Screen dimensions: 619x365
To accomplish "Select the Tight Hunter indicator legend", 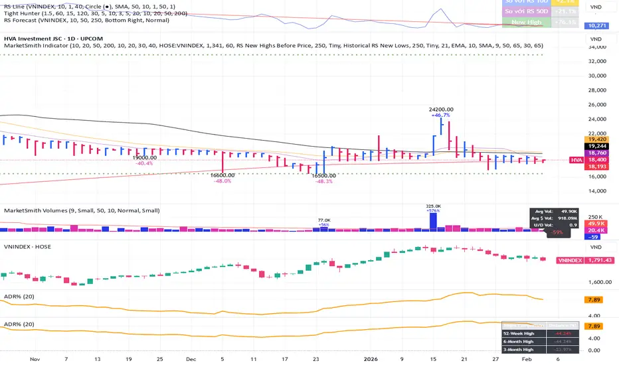I will (96, 13).
